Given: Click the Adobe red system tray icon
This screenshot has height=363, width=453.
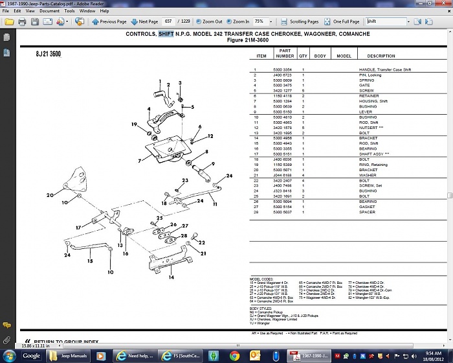Looking at the screenshot, I should (x=337, y=356).
